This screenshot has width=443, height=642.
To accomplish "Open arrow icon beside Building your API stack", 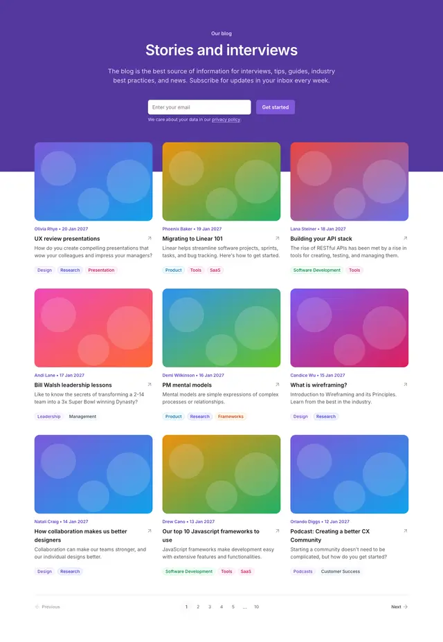I will click(406, 238).
